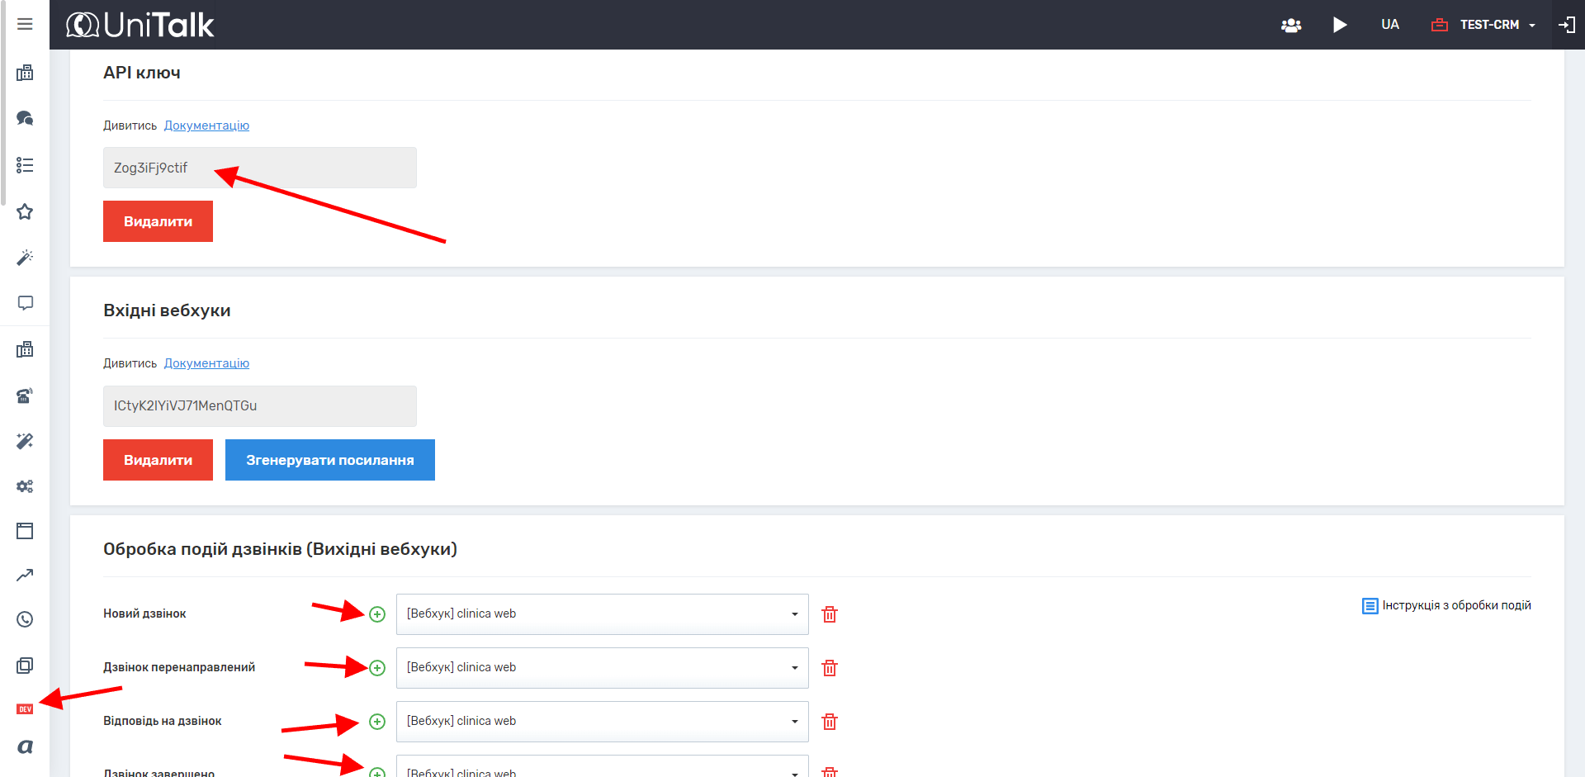Open the hamburger menu icon
Screen dimensions: 1585x777
click(x=25, y=24)
